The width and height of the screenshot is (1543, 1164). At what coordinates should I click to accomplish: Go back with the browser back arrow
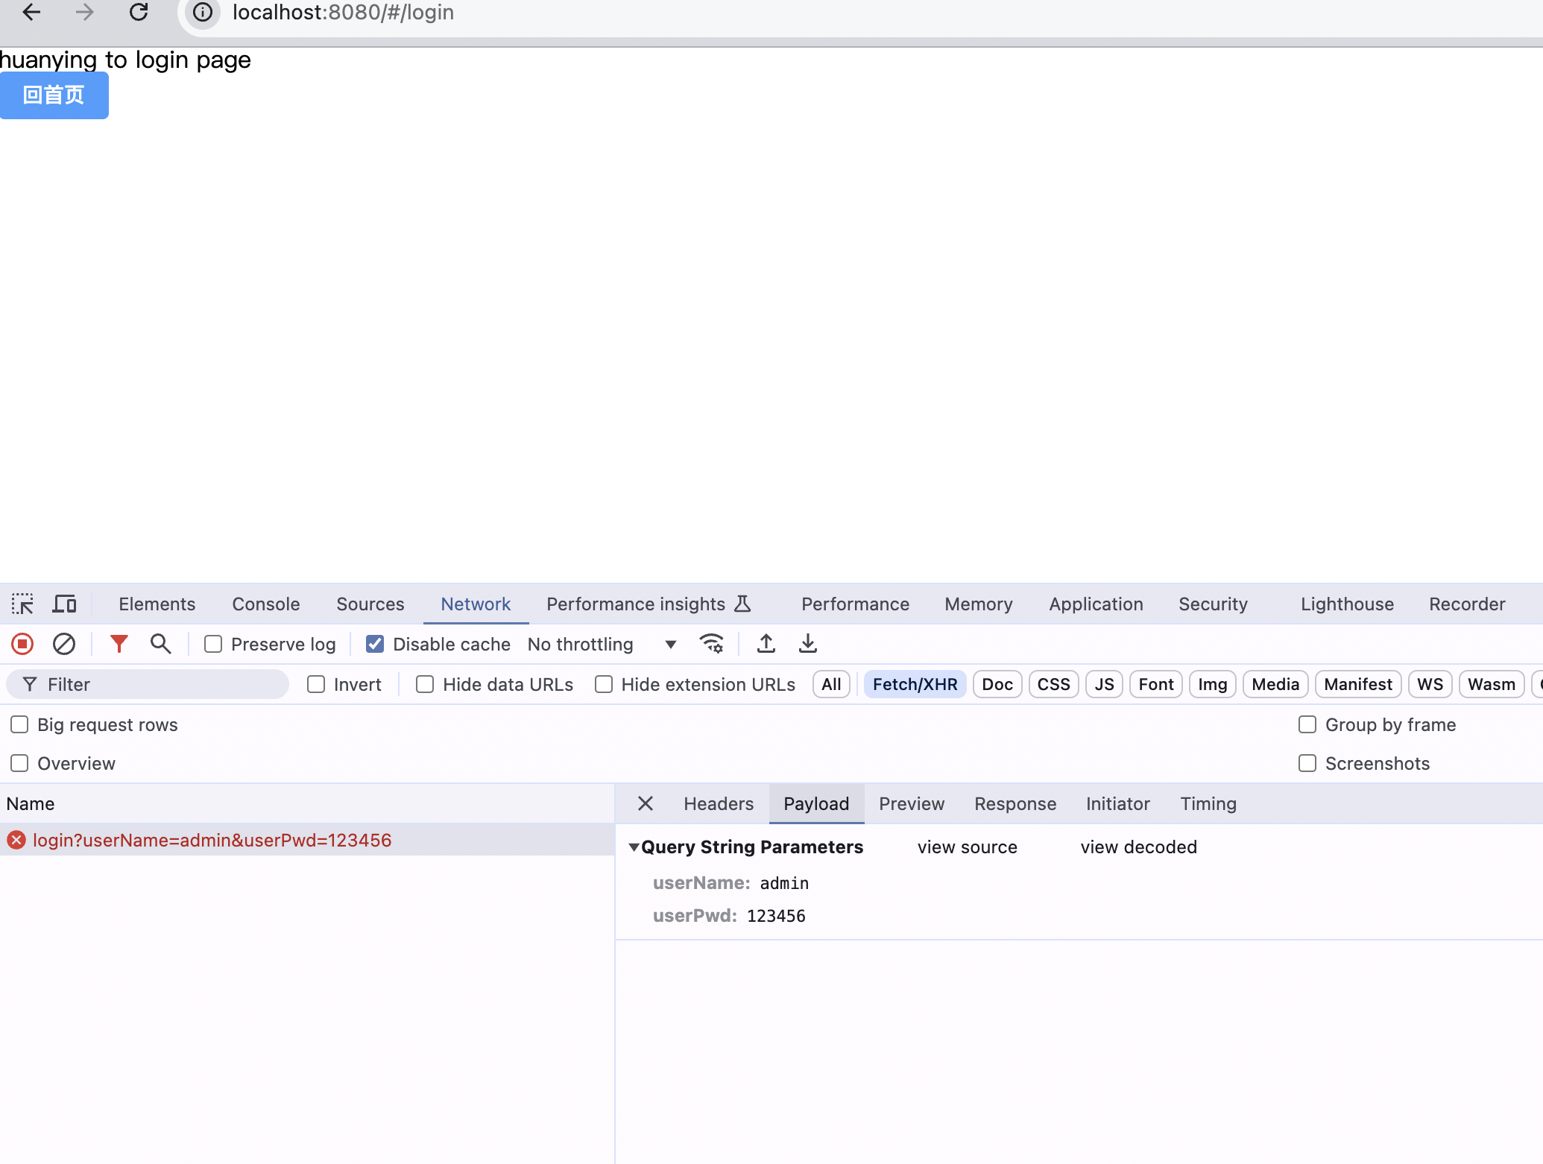31,12
